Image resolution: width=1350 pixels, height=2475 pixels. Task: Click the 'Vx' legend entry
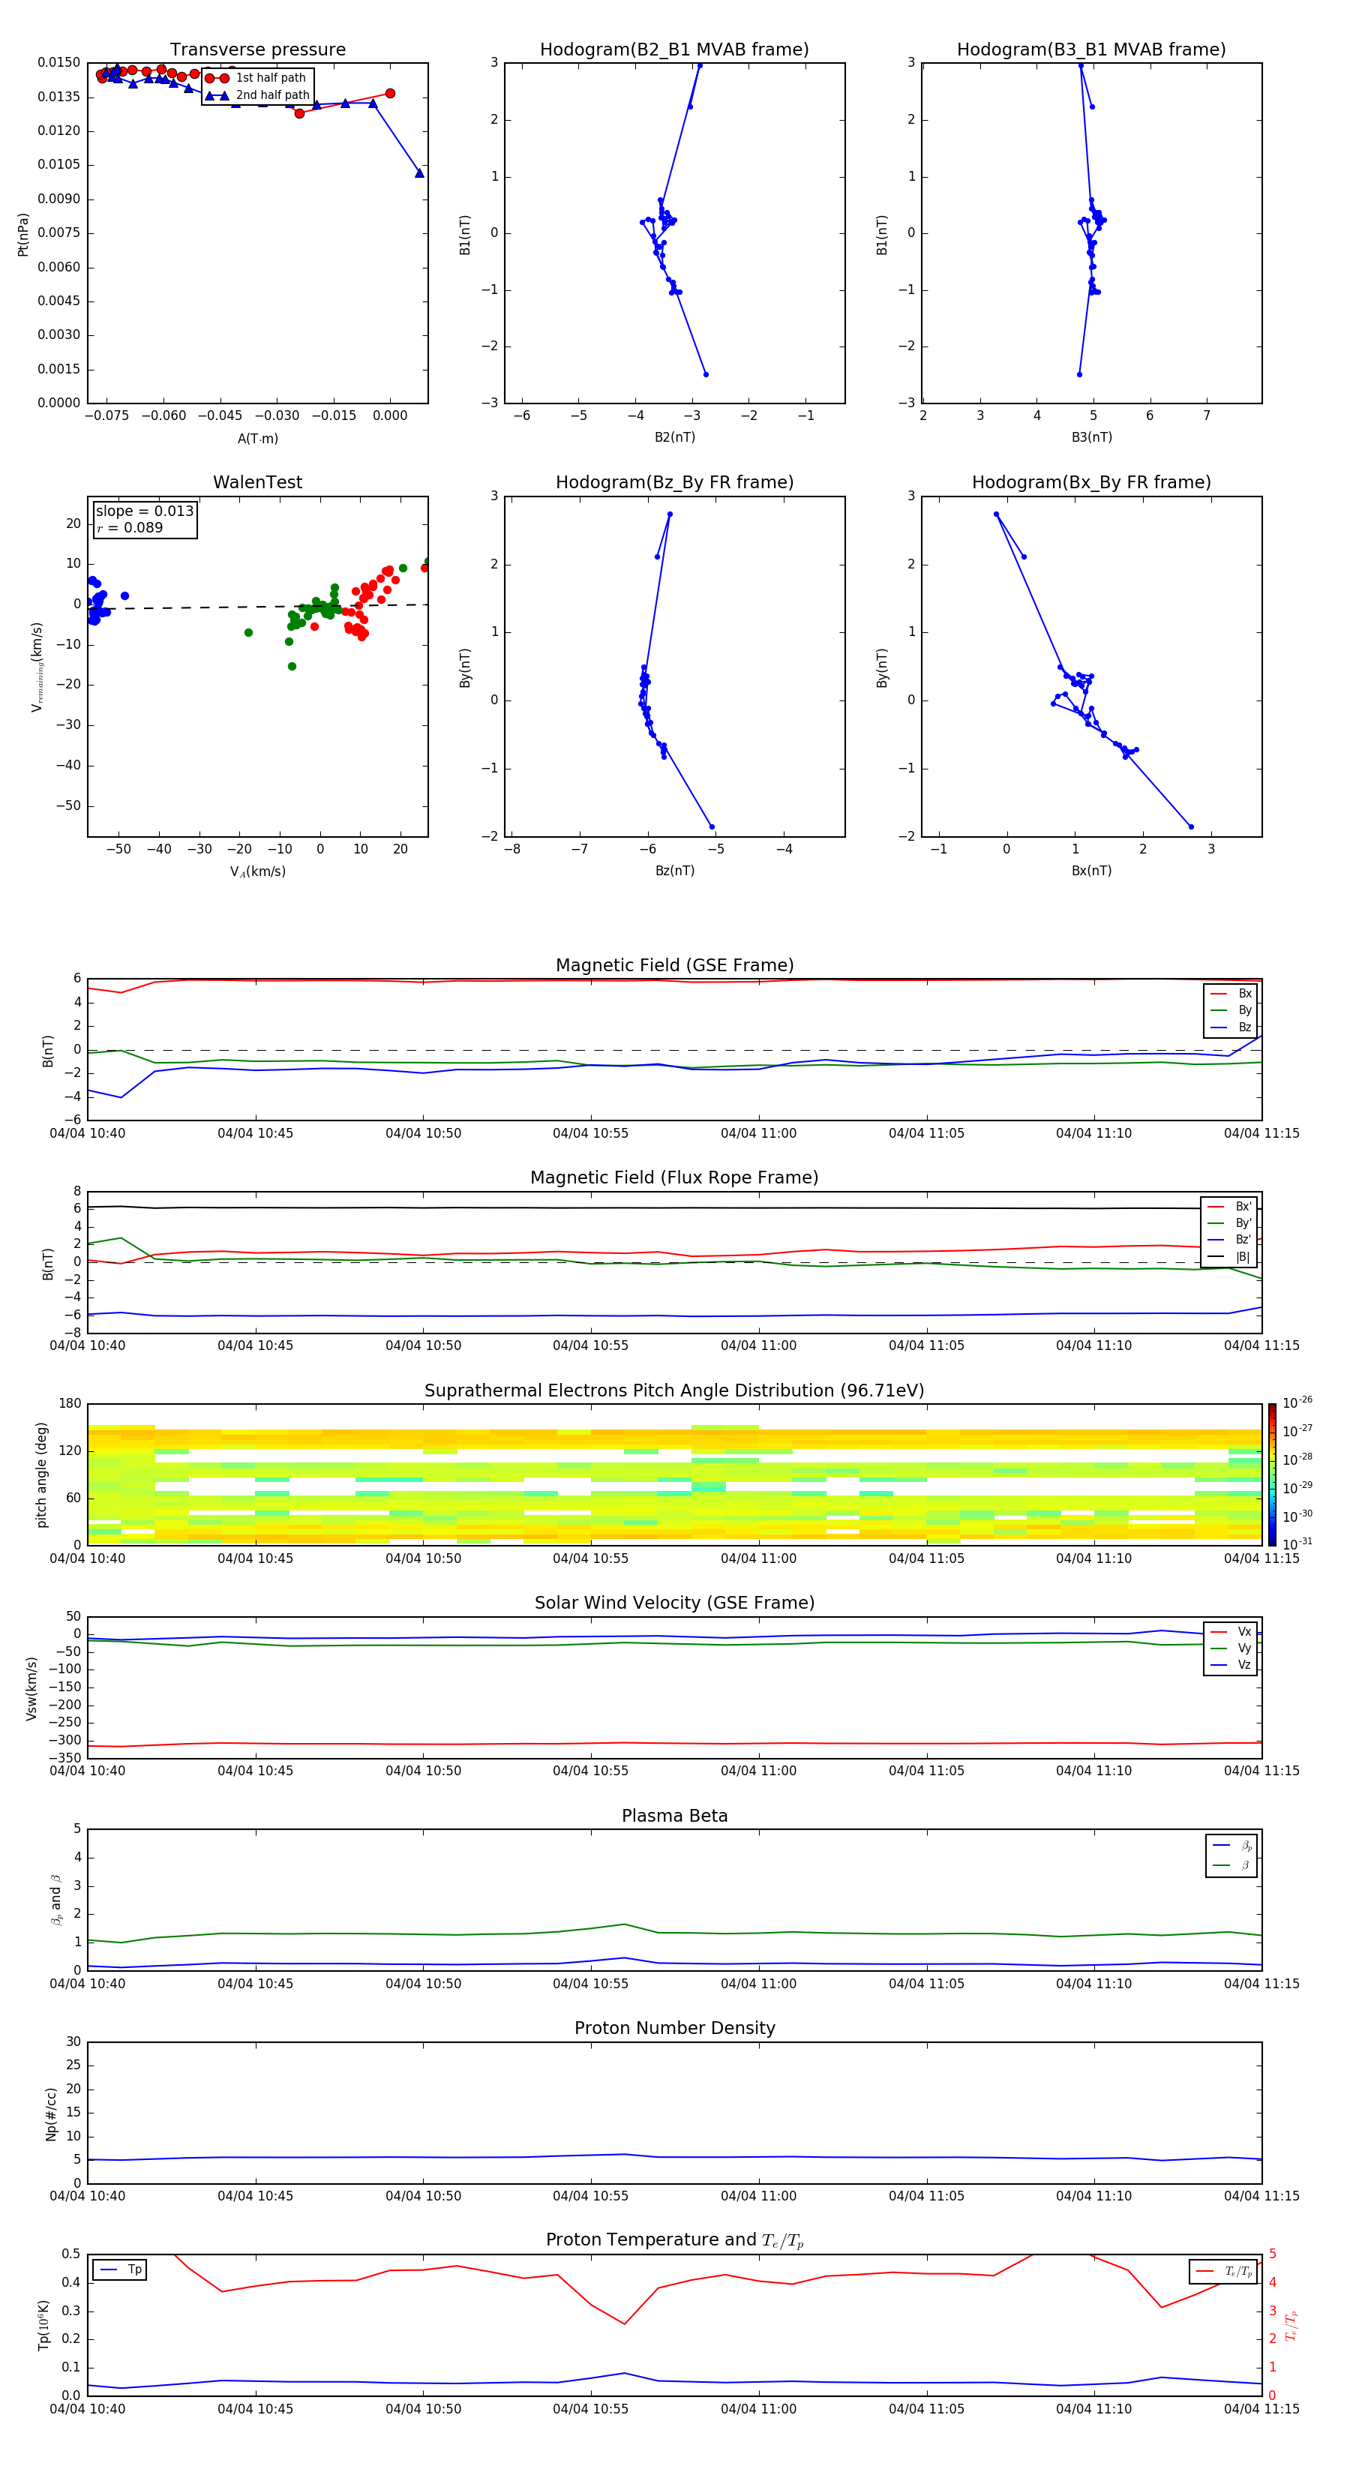point(1231,1631)
